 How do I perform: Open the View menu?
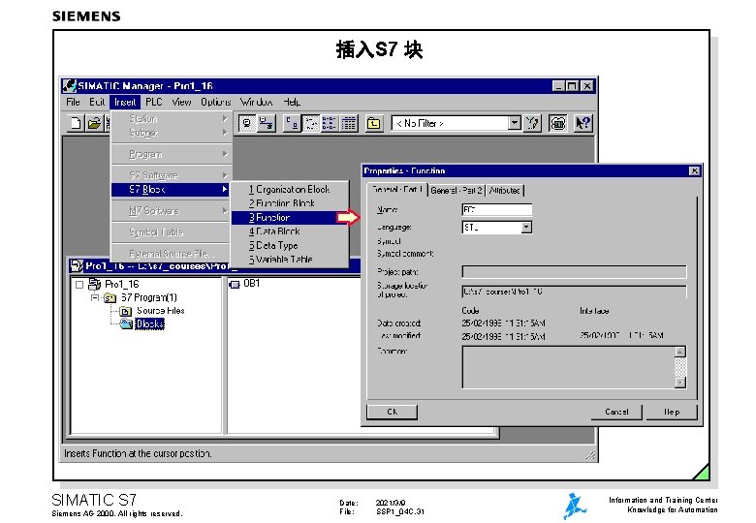point(182,102)
